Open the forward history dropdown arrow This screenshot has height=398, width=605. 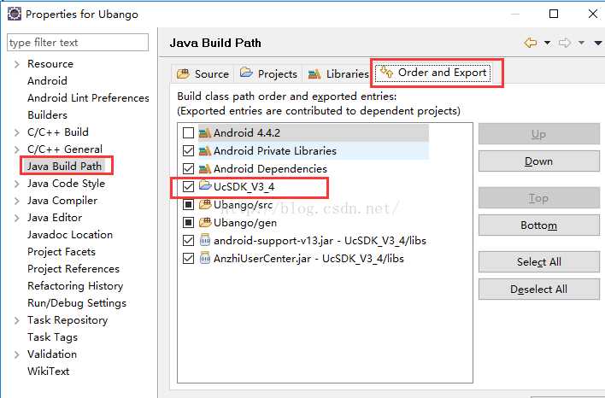point(581,43)
